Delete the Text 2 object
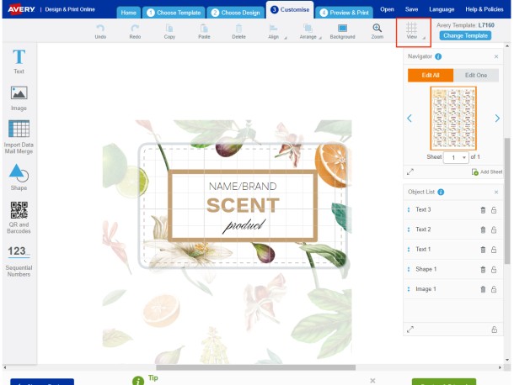The height and width of the screenshot is (385, 514). point(483,230)
